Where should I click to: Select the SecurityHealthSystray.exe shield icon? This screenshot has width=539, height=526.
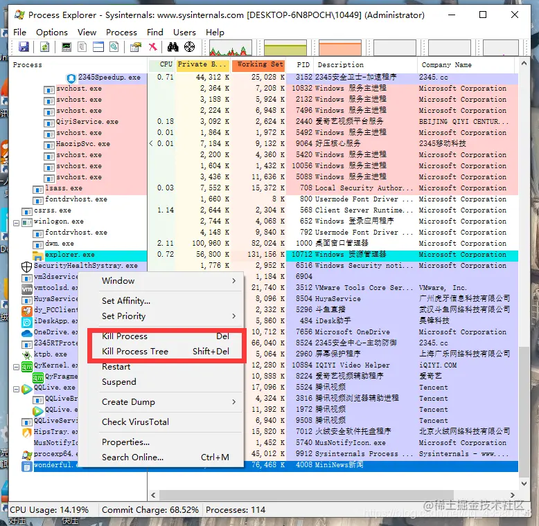point(27,266)
